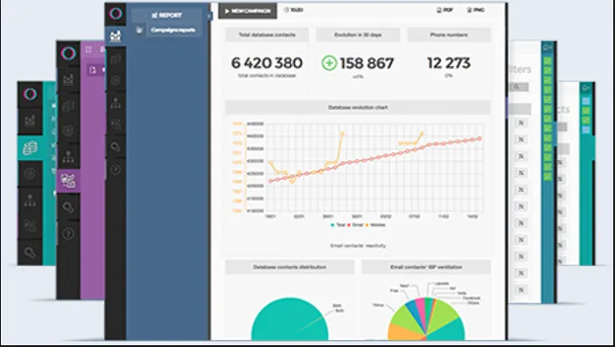Click the value 12 273
The width and height of the screenshot is (615, 347).
tap(449, 63)
